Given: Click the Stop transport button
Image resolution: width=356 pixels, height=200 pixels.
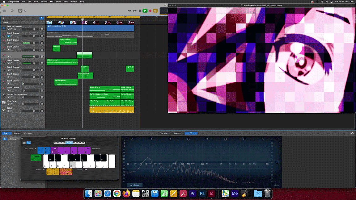Looking at the screenshot, I should coord(140,11).
